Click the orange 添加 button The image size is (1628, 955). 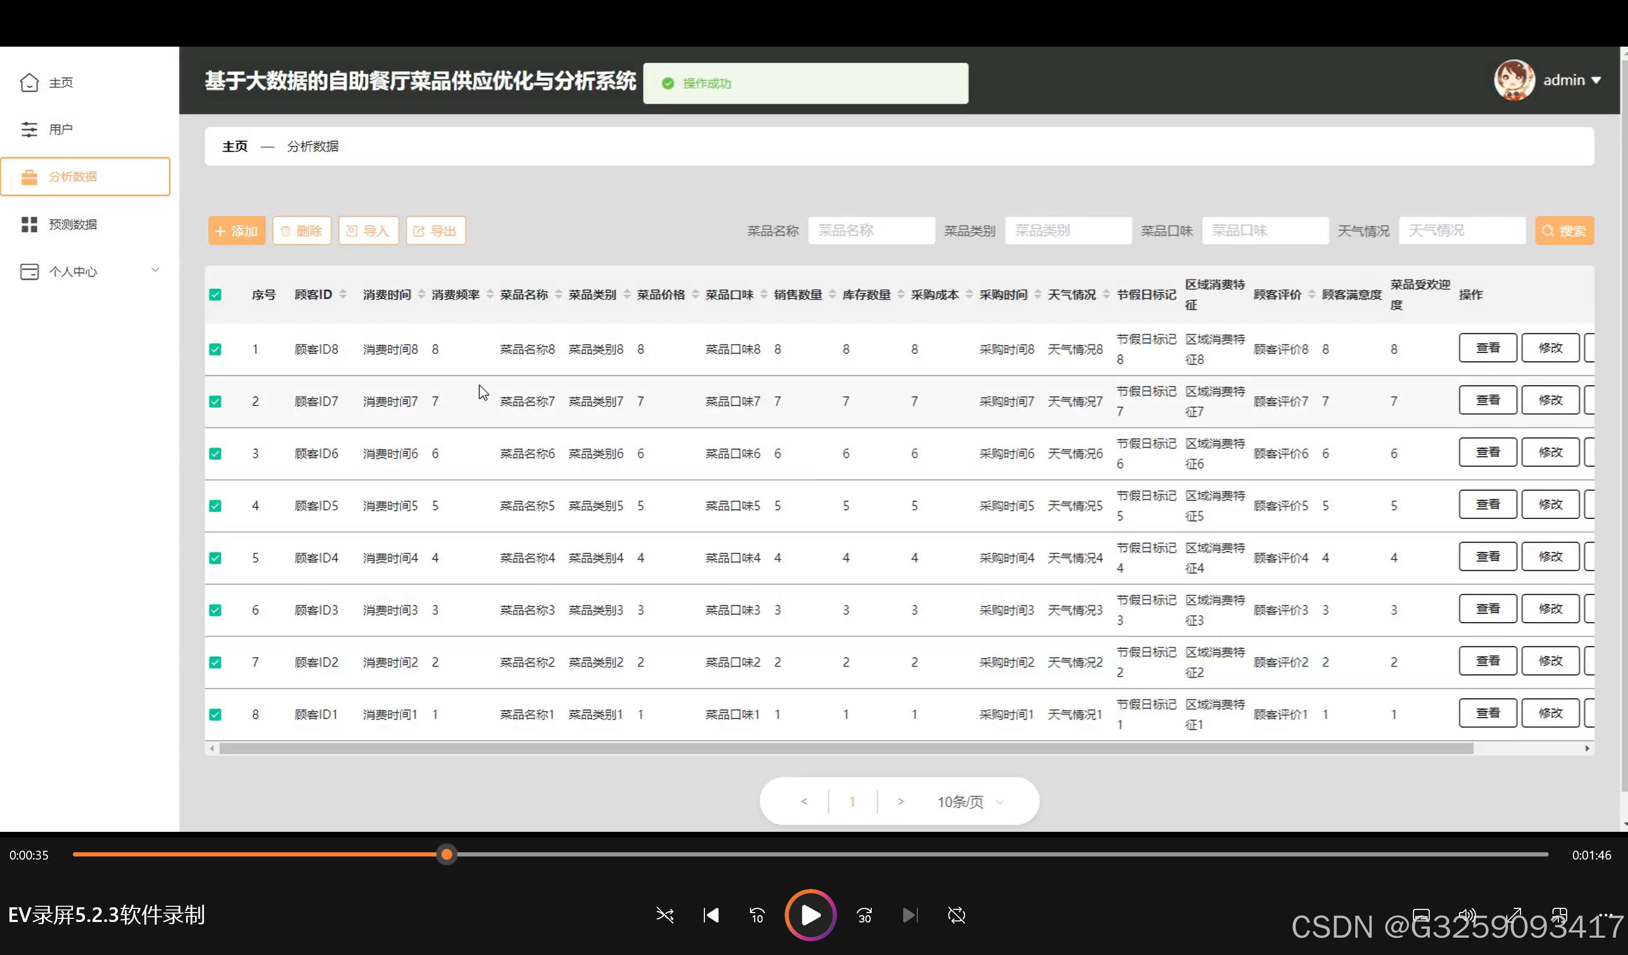(x=237, y=231)
